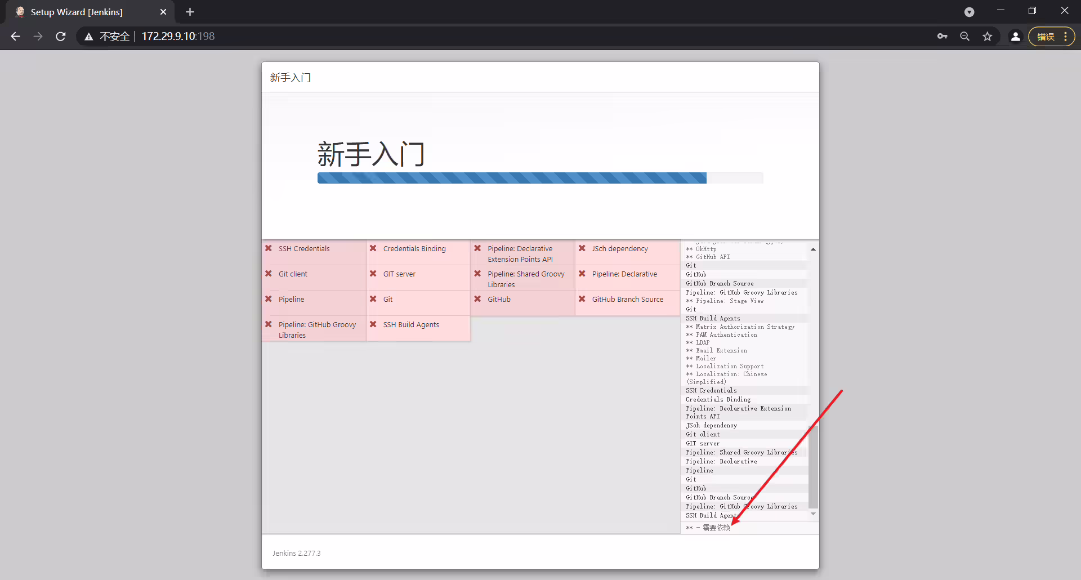Open a new browser tab
1081x580 pixels.
[x=190, y=12]
